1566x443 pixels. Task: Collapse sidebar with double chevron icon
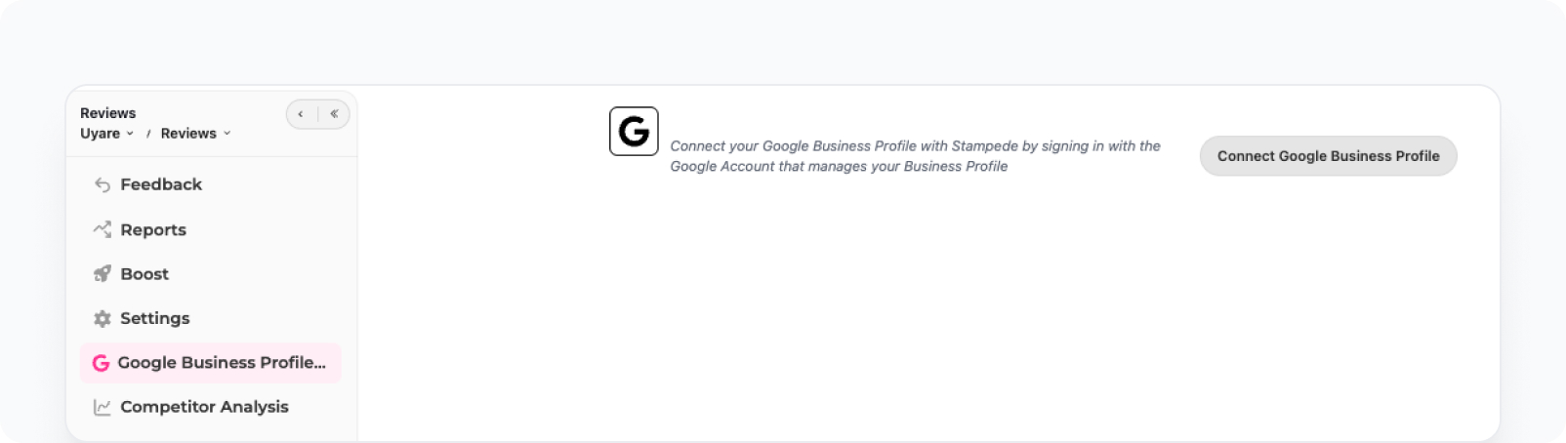click(x=334, y=114)
